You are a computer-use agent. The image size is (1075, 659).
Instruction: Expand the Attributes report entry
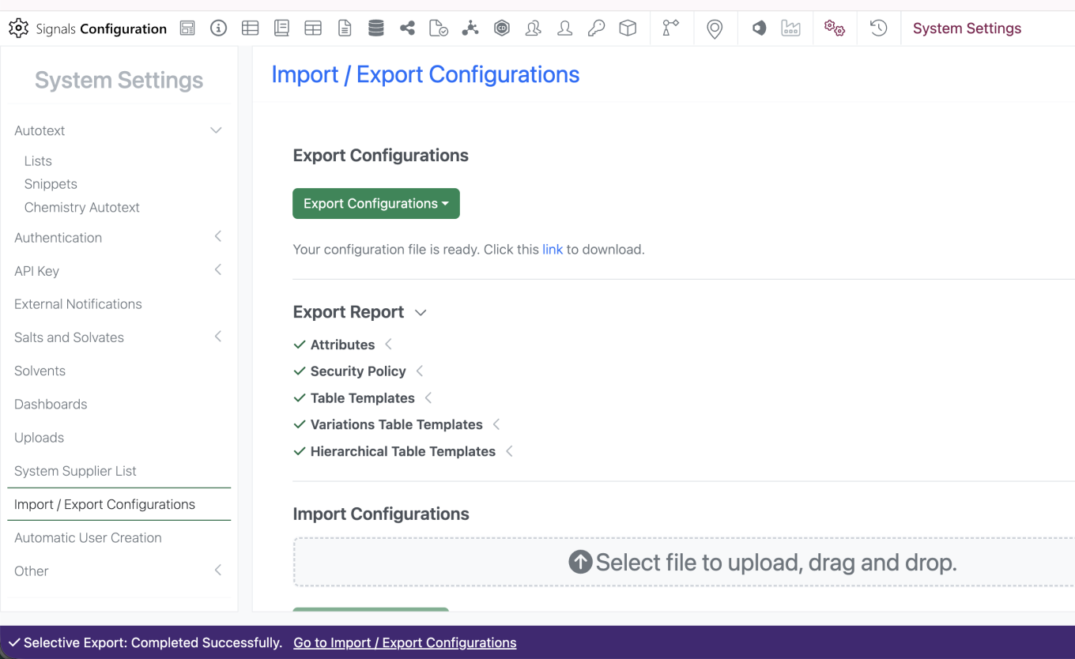coord(388,345)
